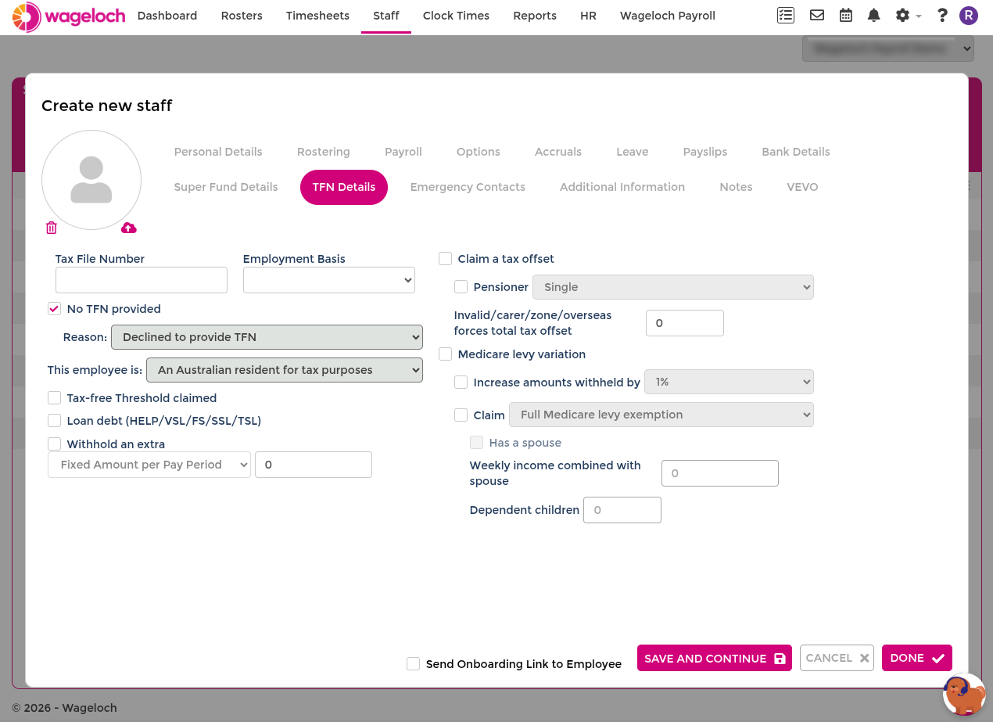Switch to Rostering tab
Screen dimensions: 993x722
coord(324,152)
